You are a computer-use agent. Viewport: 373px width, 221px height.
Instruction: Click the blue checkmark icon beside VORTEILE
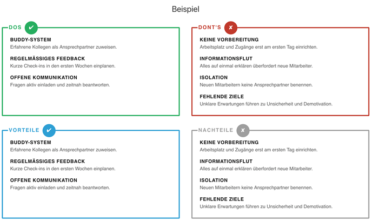[49, 130]
